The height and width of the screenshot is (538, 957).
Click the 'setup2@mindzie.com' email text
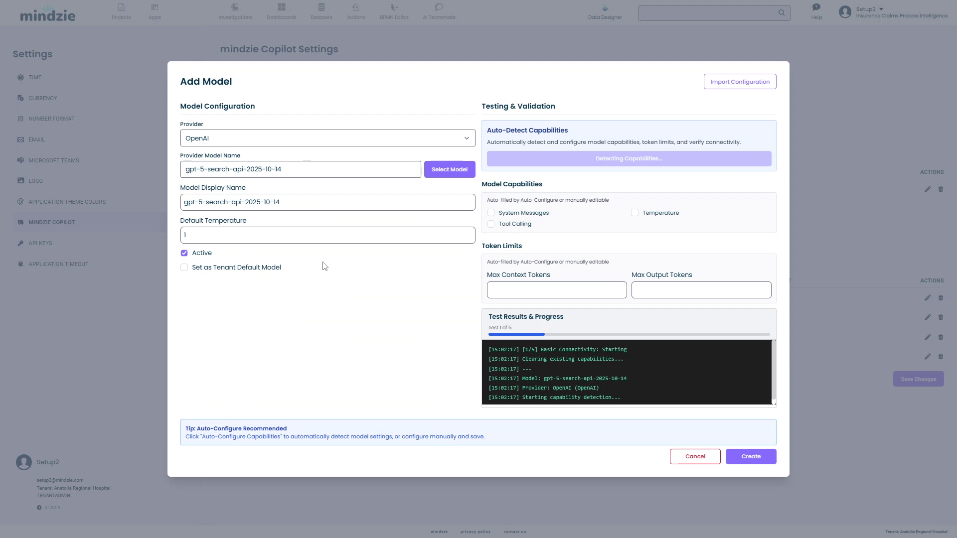point(60,480)
